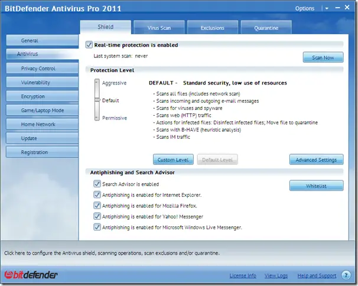
Task: Click the protection level slider thumb
Action: point(97,100)
